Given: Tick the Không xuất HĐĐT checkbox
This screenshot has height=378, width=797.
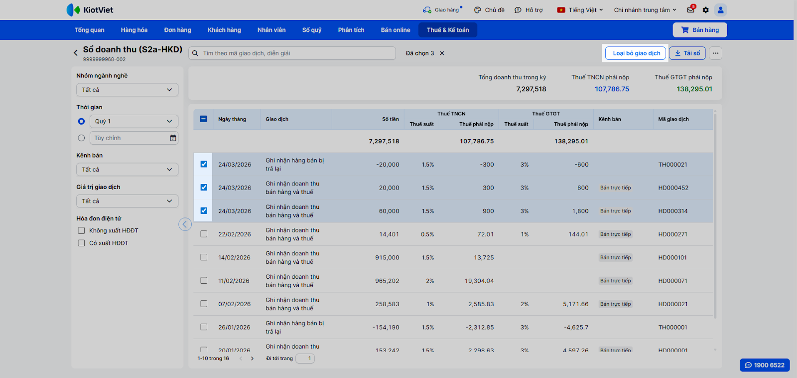Looking at the screenshot, I should click(81, 230).
